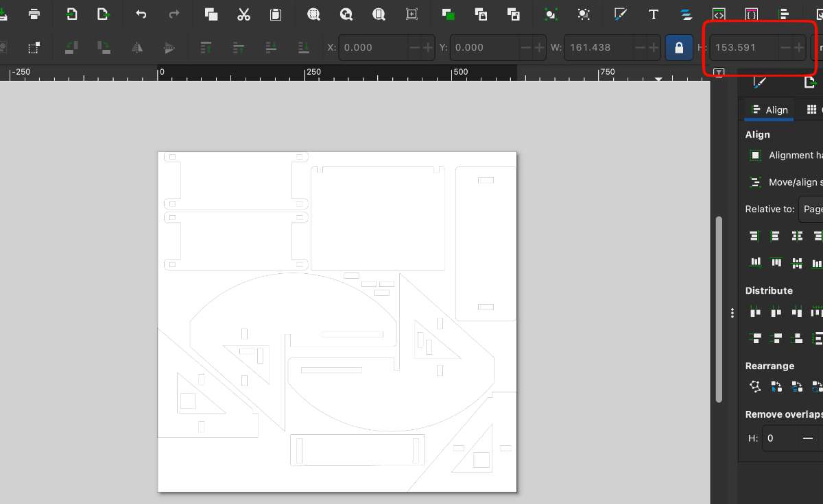The width and height of the screenshot is (823, 504).
Task: Decrease W value with minus button
Action: pyautogui.click(x=640, y=47)
